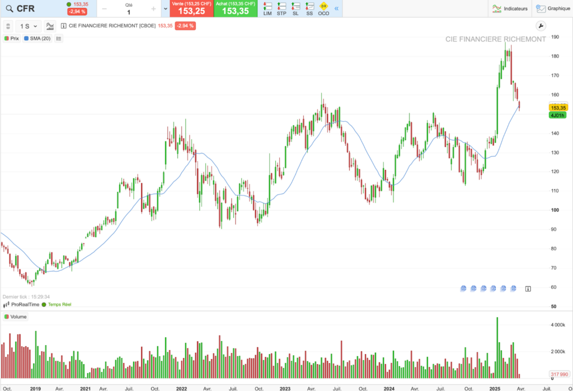Open the Graphique options
The image size is (573, 391).
point(553,8)
